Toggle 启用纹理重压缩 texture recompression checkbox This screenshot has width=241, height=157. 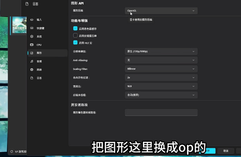click(76, 35)
